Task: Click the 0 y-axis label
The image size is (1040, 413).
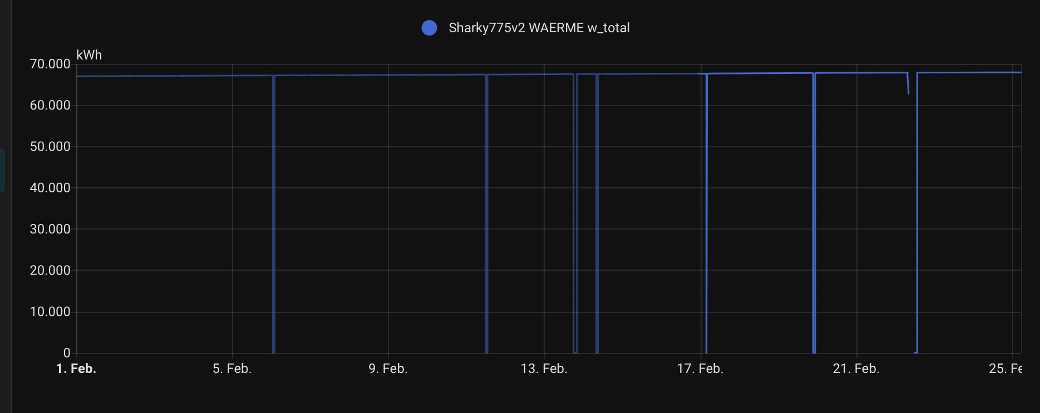Action: click(67, 353)
